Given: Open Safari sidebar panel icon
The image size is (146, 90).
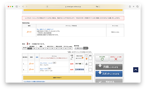Looking at the screenshot, I should pos(17,6).
